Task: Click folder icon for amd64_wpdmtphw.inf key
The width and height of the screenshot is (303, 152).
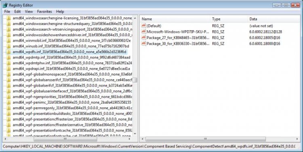Action: click(8, 63)
